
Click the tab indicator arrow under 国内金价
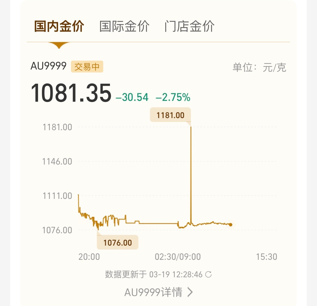(59, 45)
